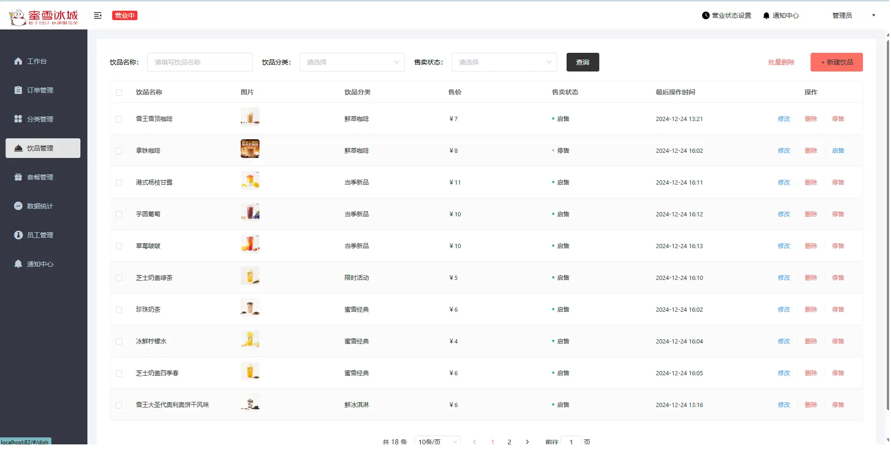Click the bell icon beside 通知中心 in header
Image resolution: width=891 pixels, height=450 pixels.
(x=766, y=15)
